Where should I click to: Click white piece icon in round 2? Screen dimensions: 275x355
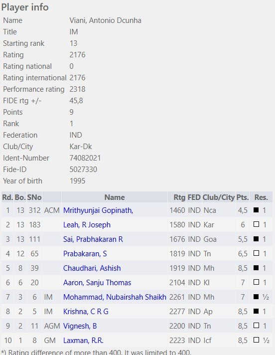256,224
